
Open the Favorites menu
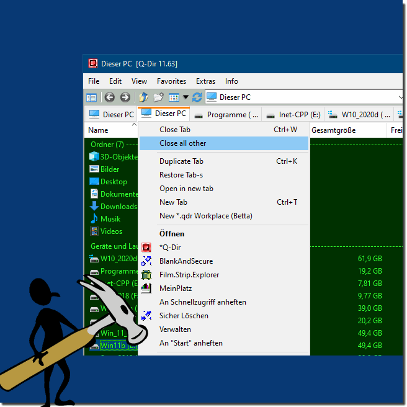(171, 81)
